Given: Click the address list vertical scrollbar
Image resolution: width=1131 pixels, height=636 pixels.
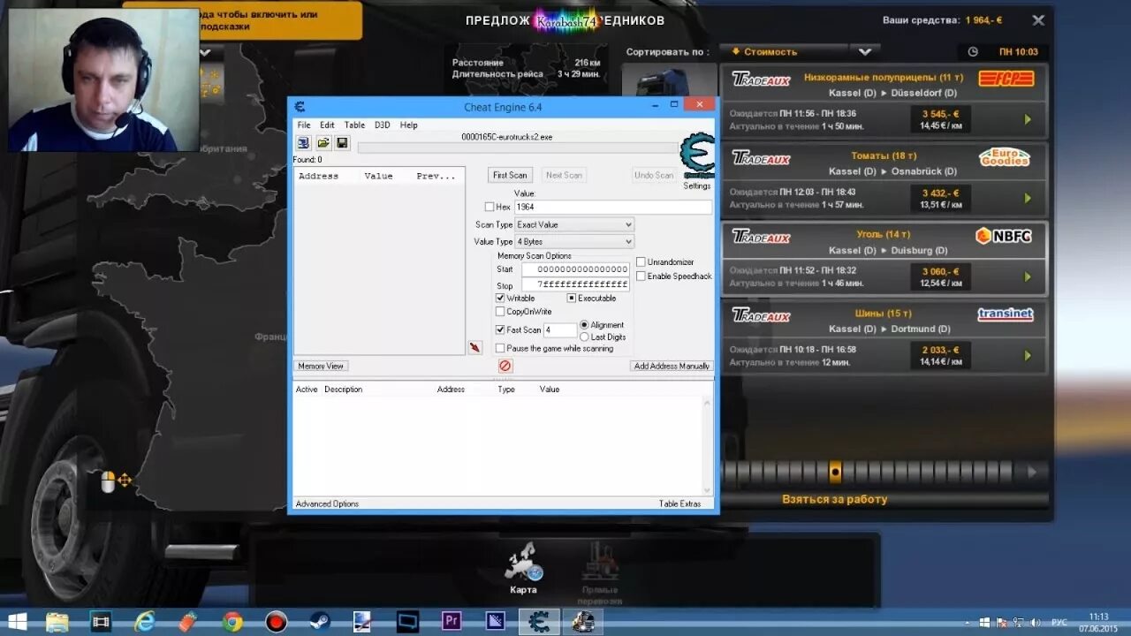Looking at the screenshot, I should coord(707,445).
